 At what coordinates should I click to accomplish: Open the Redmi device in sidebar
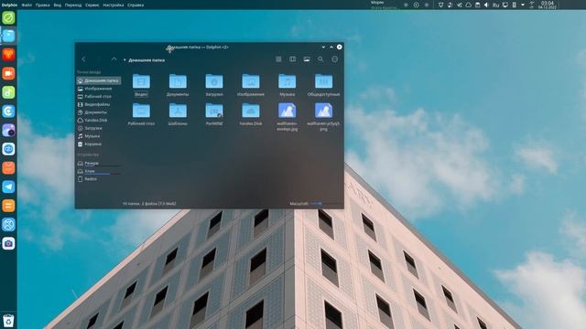click(x=99, y=179)
